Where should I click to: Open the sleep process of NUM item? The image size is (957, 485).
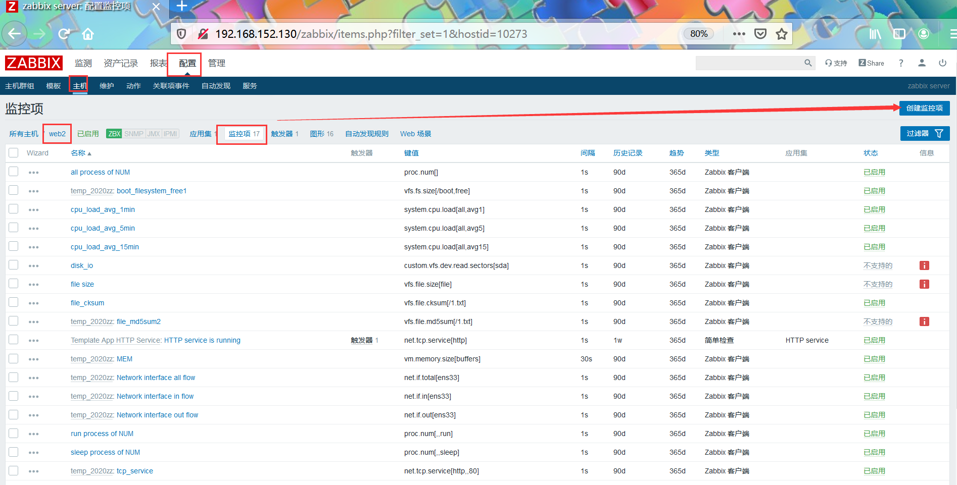[105, 452]
